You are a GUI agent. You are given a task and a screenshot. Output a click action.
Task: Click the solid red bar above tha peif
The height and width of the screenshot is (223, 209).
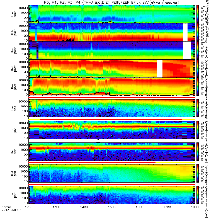click(112, 98)
